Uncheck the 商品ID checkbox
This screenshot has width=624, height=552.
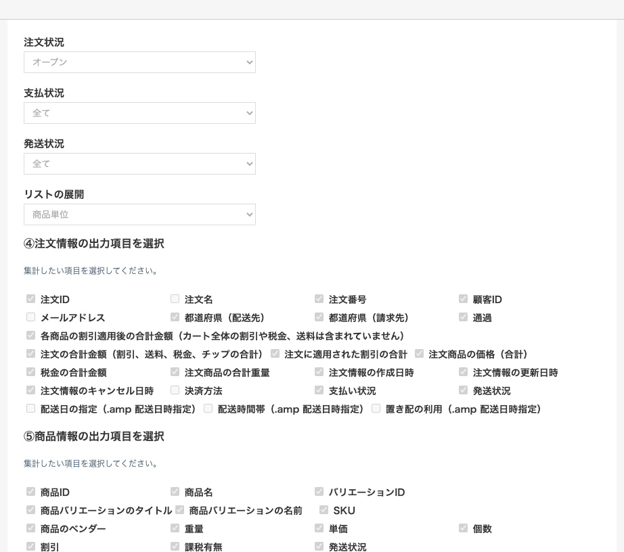coord(30,492)
